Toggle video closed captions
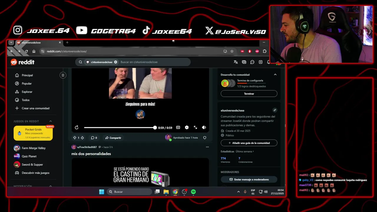The height and width of the screenshot is (212, 377). pyautogui.click(x=178, y=127)
